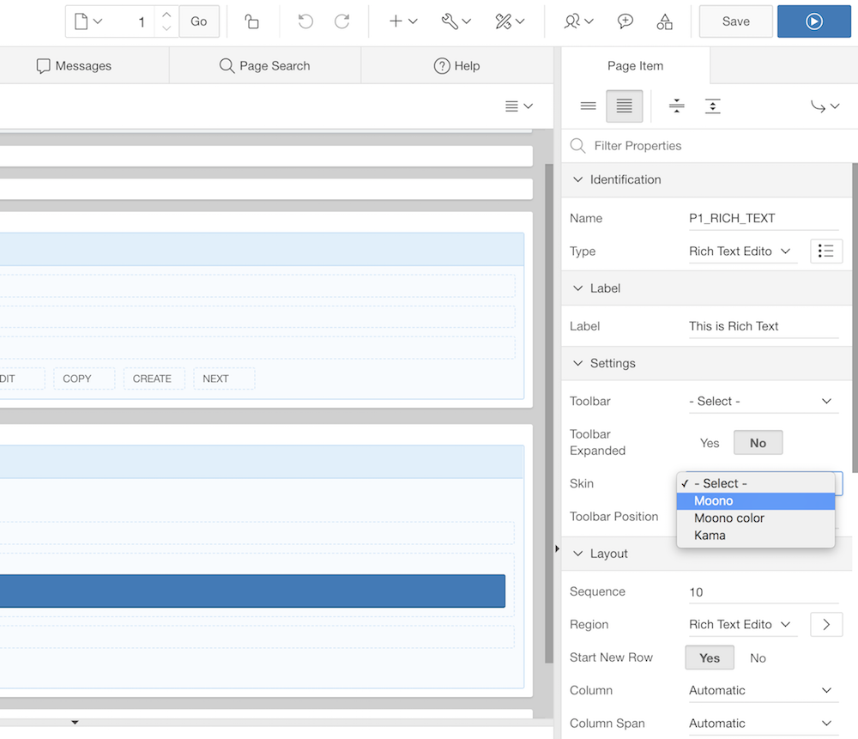Open the Toolbar dropdown in Settings
858x739 pixels.
[x=762, y=401]
